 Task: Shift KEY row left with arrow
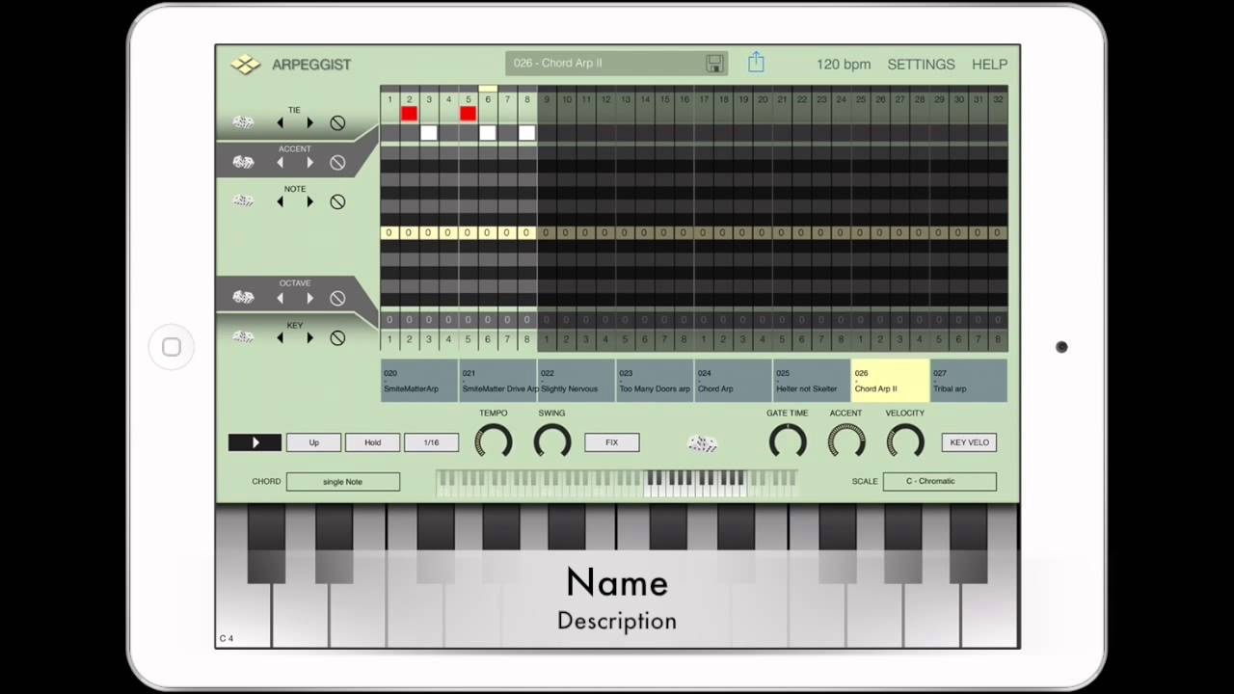pos(281,337)
